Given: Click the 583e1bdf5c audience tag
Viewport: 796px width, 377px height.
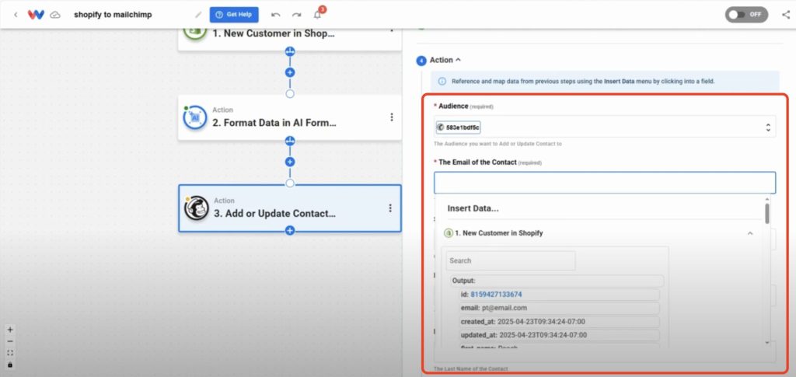Looking at the screenshot, I should click(x=458, y=127).
